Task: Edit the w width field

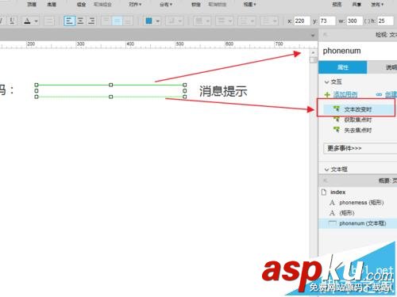Action: pos(354,21)
